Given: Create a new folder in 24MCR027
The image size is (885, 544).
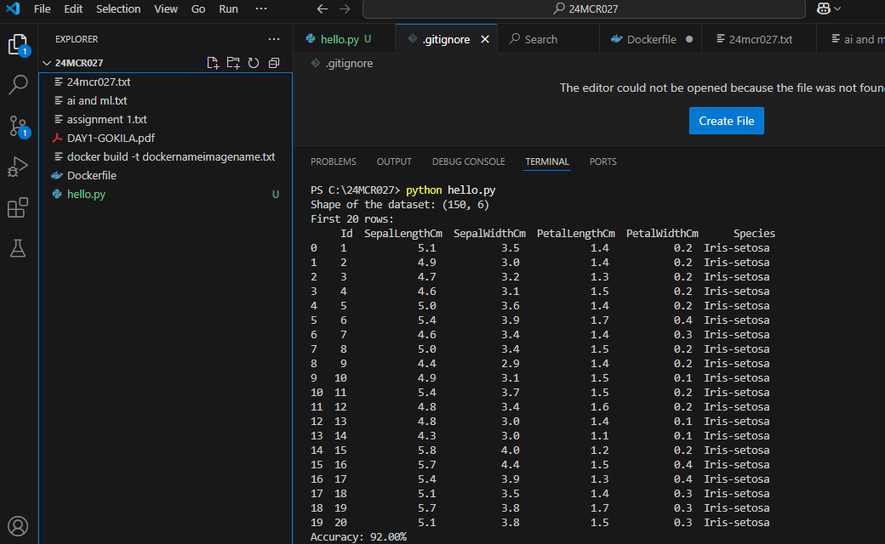Looking at the screenshot, I should [x=233, y=63].
